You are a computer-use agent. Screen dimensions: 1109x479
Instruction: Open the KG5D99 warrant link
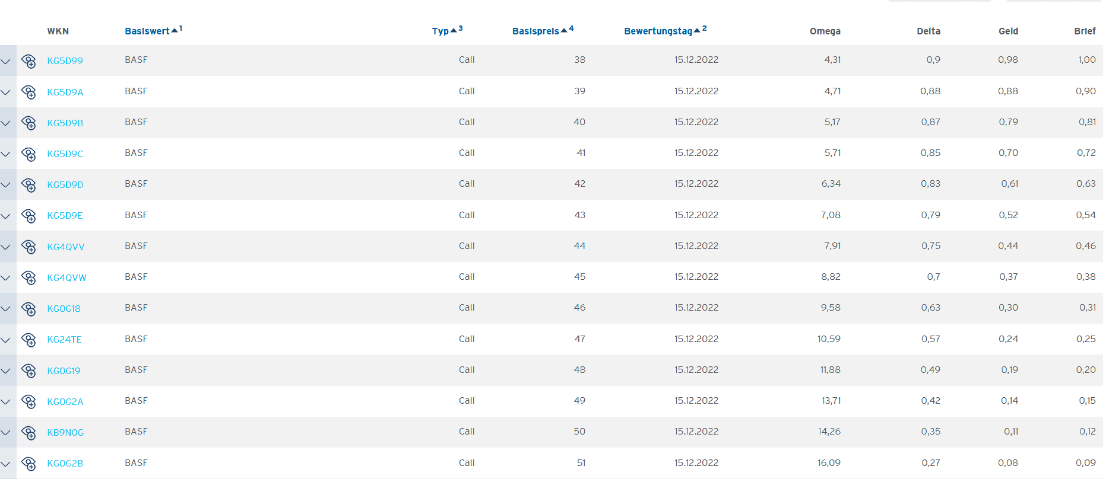point(65,61)
